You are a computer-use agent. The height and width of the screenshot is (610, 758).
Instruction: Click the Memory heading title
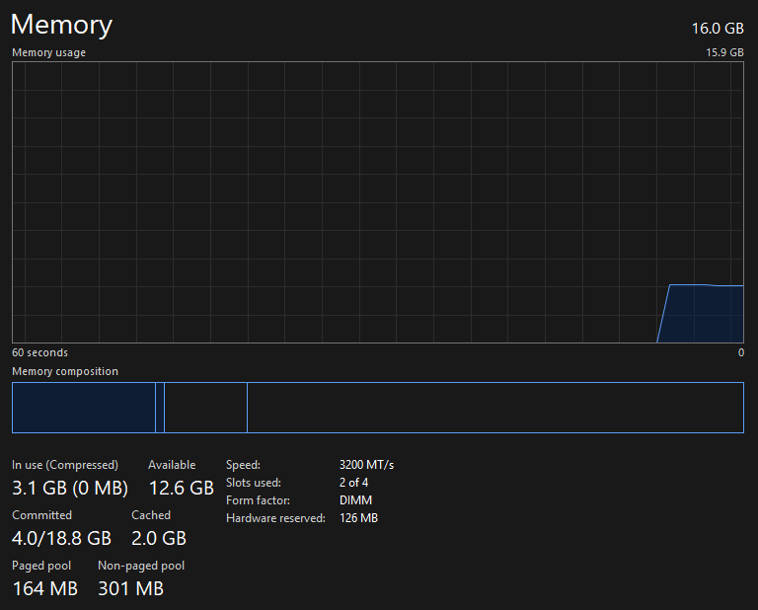coord(61,25)
